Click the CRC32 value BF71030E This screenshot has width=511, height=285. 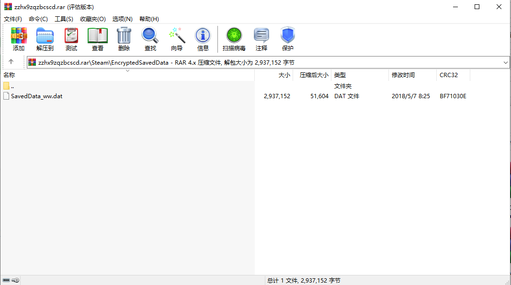click(453, 96)
